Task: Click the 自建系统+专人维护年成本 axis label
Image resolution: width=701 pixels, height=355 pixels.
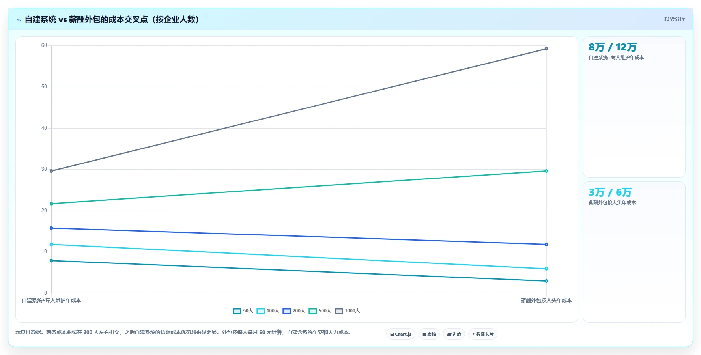Action: pyautogui.click(x=51, y=301)
